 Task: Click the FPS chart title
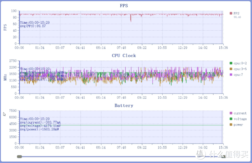tap(124, 6)
